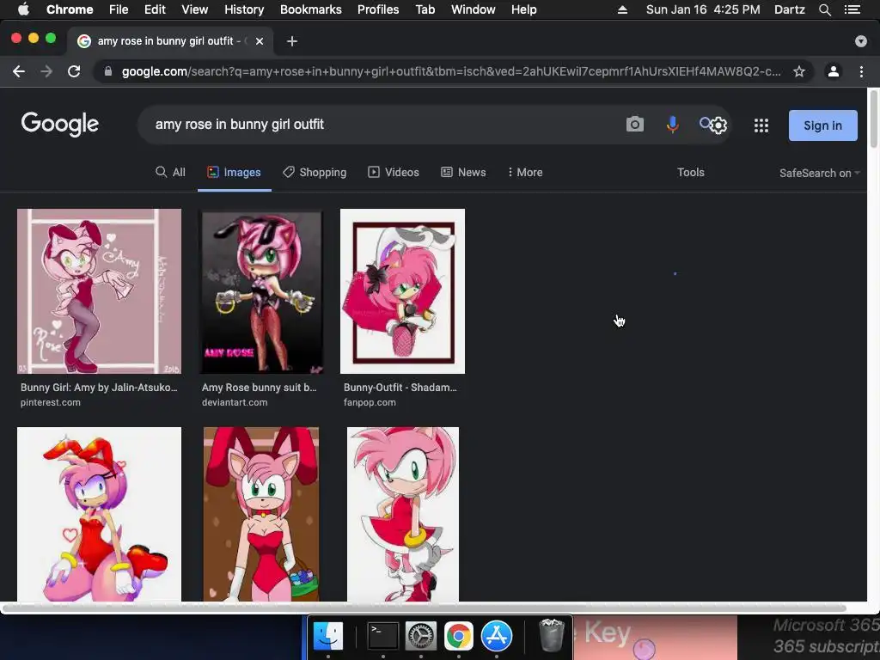880x660 pixels.
Task: Open the Tab menu
Action: (x=425, y=9)
